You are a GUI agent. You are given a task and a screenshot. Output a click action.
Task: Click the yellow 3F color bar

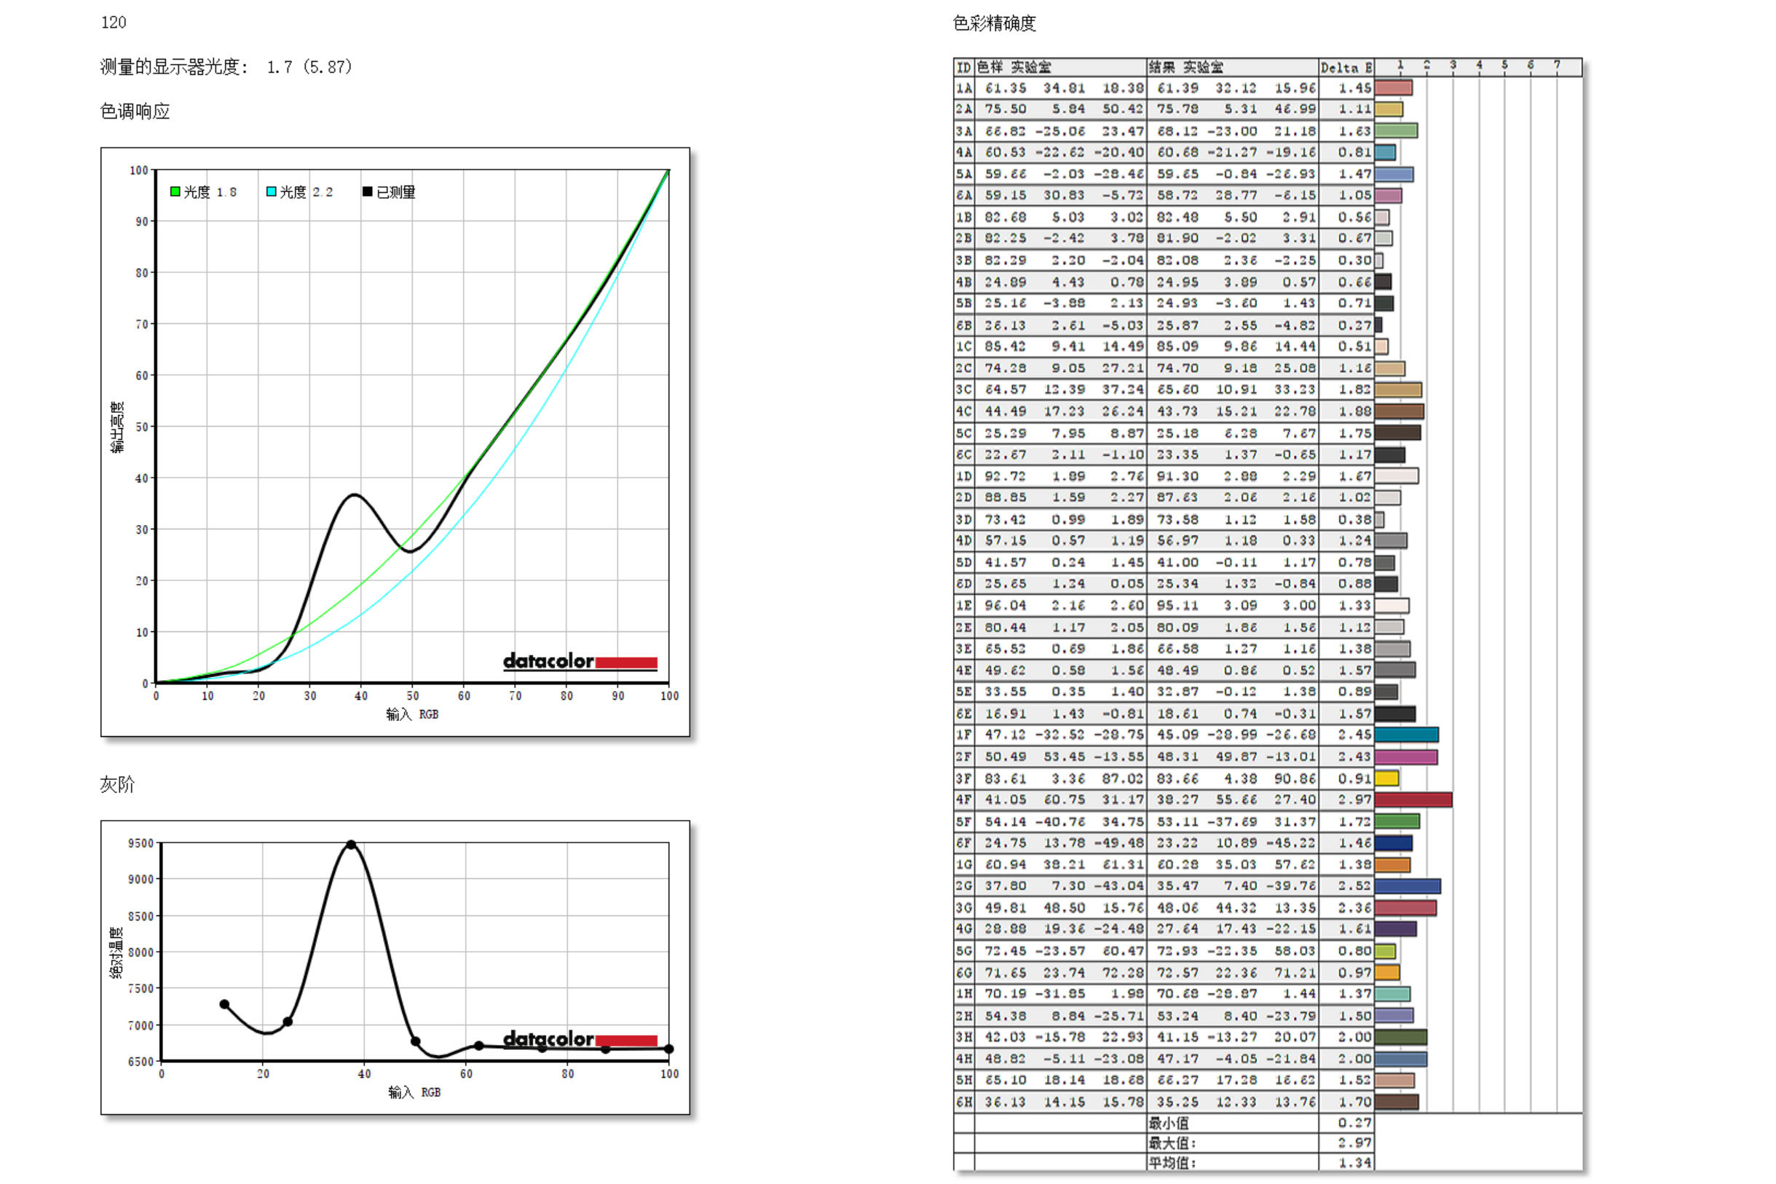pos(1386,778)
